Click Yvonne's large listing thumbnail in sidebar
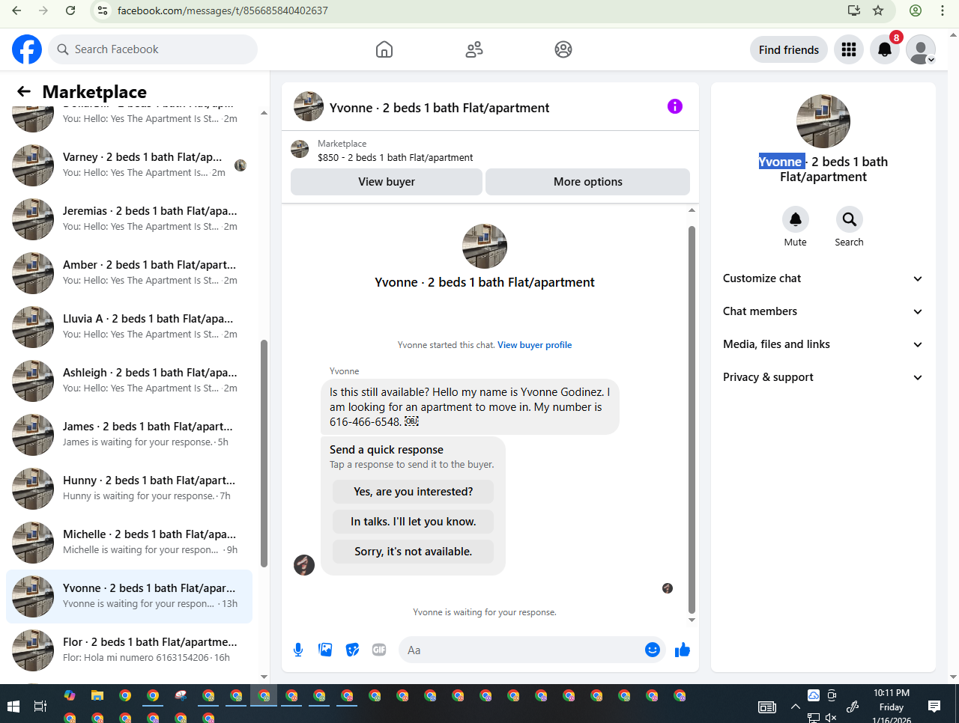959x723 pixels. pos(823,121)
